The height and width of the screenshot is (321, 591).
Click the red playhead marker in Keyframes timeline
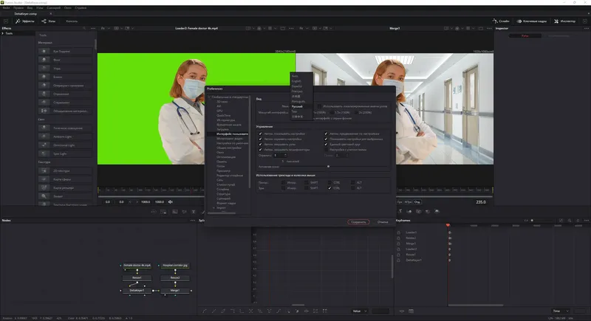(448, 225)
